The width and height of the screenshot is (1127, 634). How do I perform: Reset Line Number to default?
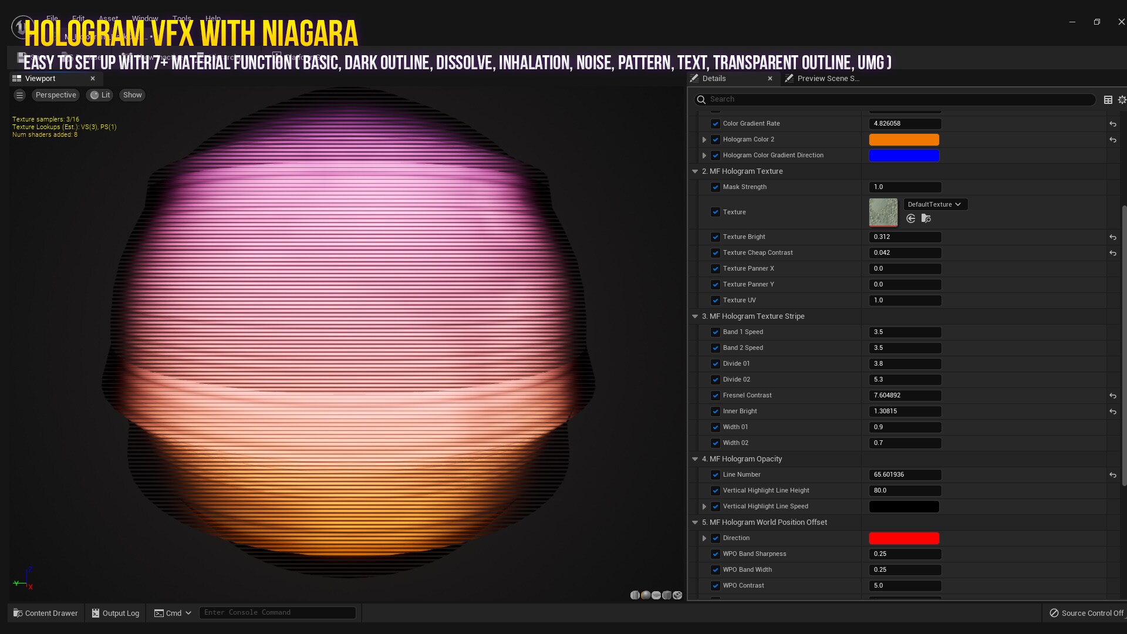(x=1112, y=475)
